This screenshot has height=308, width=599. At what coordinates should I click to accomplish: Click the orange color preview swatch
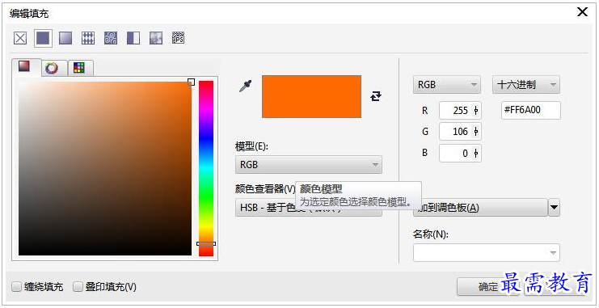click(311, 97)
